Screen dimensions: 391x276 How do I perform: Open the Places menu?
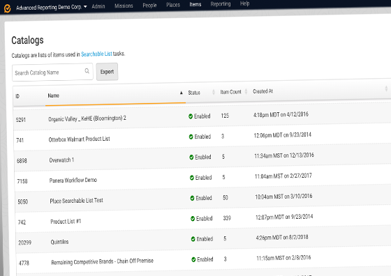click(x=173, y=5)
